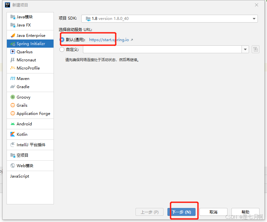This screenshot has width=267, height=222.
Task: Click the Kotlin K logo icon
Action: click(13, 134)
